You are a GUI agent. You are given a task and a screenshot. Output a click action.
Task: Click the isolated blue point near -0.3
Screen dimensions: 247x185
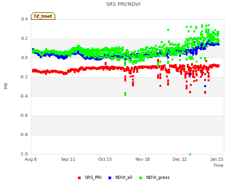coord(205,86)
